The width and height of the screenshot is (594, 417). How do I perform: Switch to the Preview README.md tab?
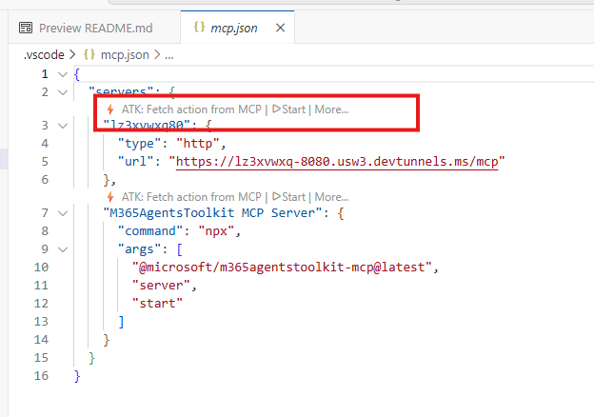tap(94, 28)
